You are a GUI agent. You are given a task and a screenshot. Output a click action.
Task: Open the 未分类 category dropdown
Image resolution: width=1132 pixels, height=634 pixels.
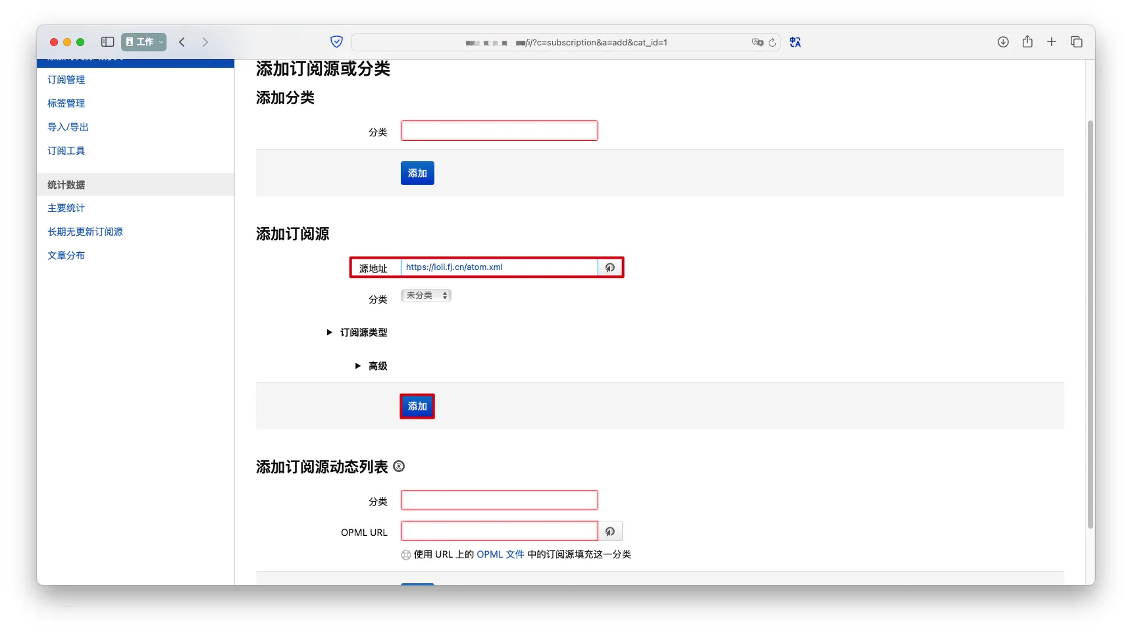pos(426,296)
